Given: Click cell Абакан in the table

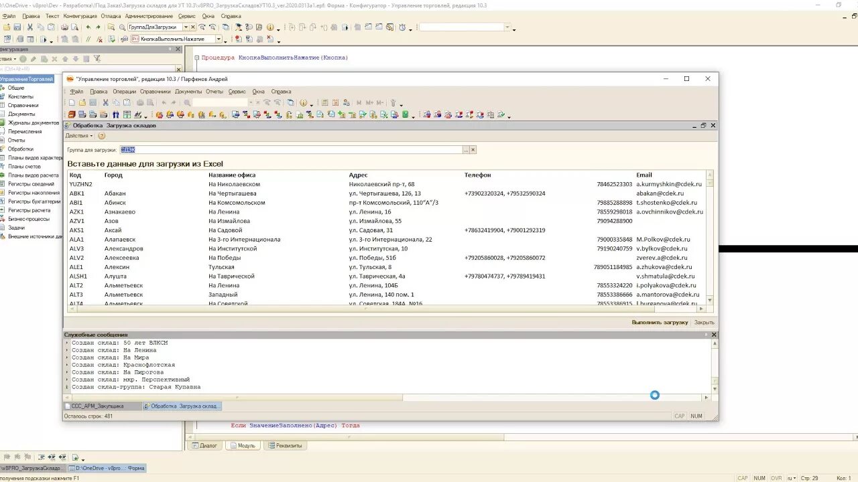Looking at the screenshot, I should 115,193.
